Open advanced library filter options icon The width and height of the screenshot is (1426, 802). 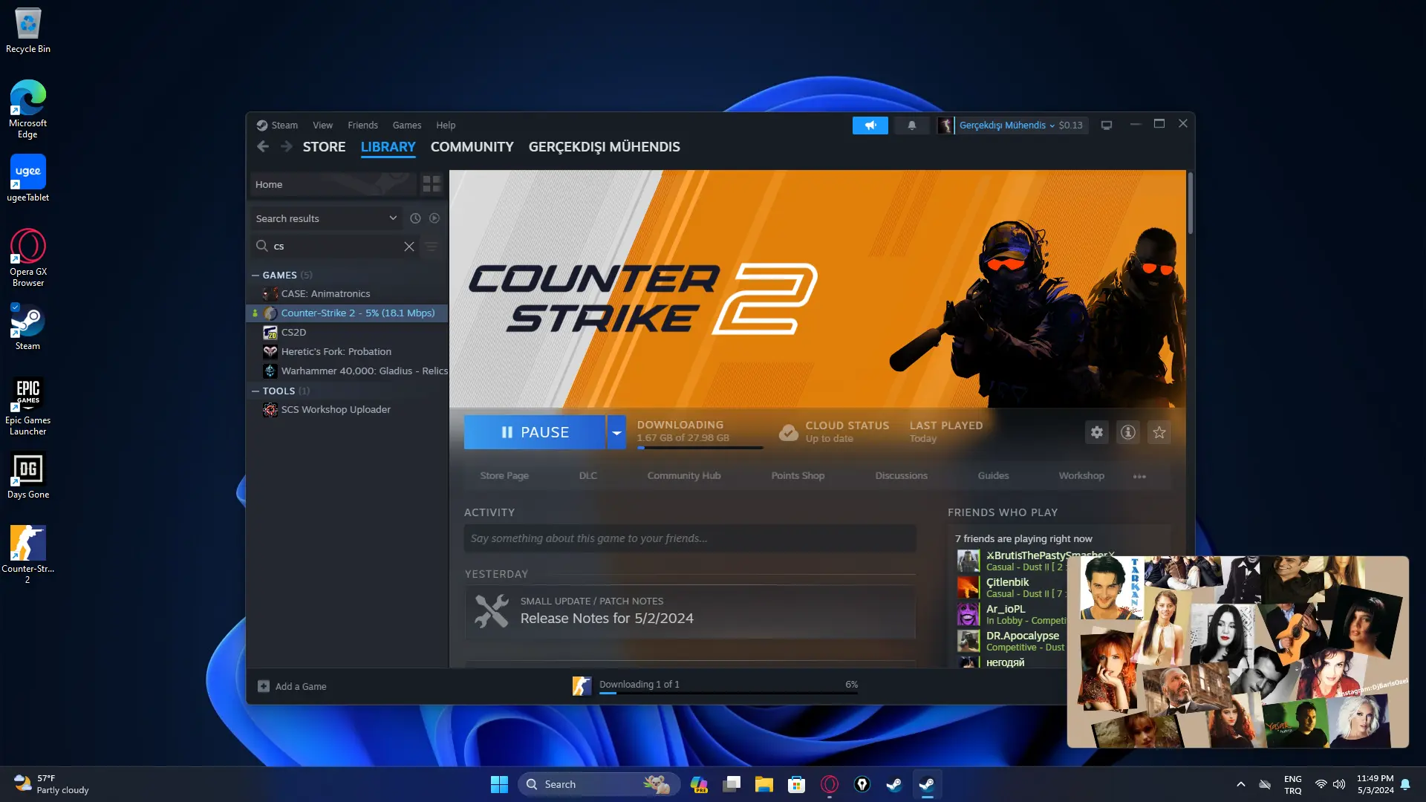pyautogui.click(x=432, y=247)
